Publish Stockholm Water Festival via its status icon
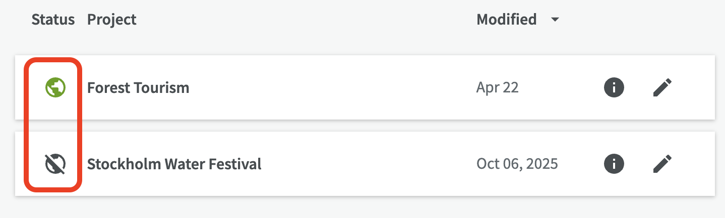Image resolution: width=725 pixels, height=218 pixels. [x=55, y=164]
